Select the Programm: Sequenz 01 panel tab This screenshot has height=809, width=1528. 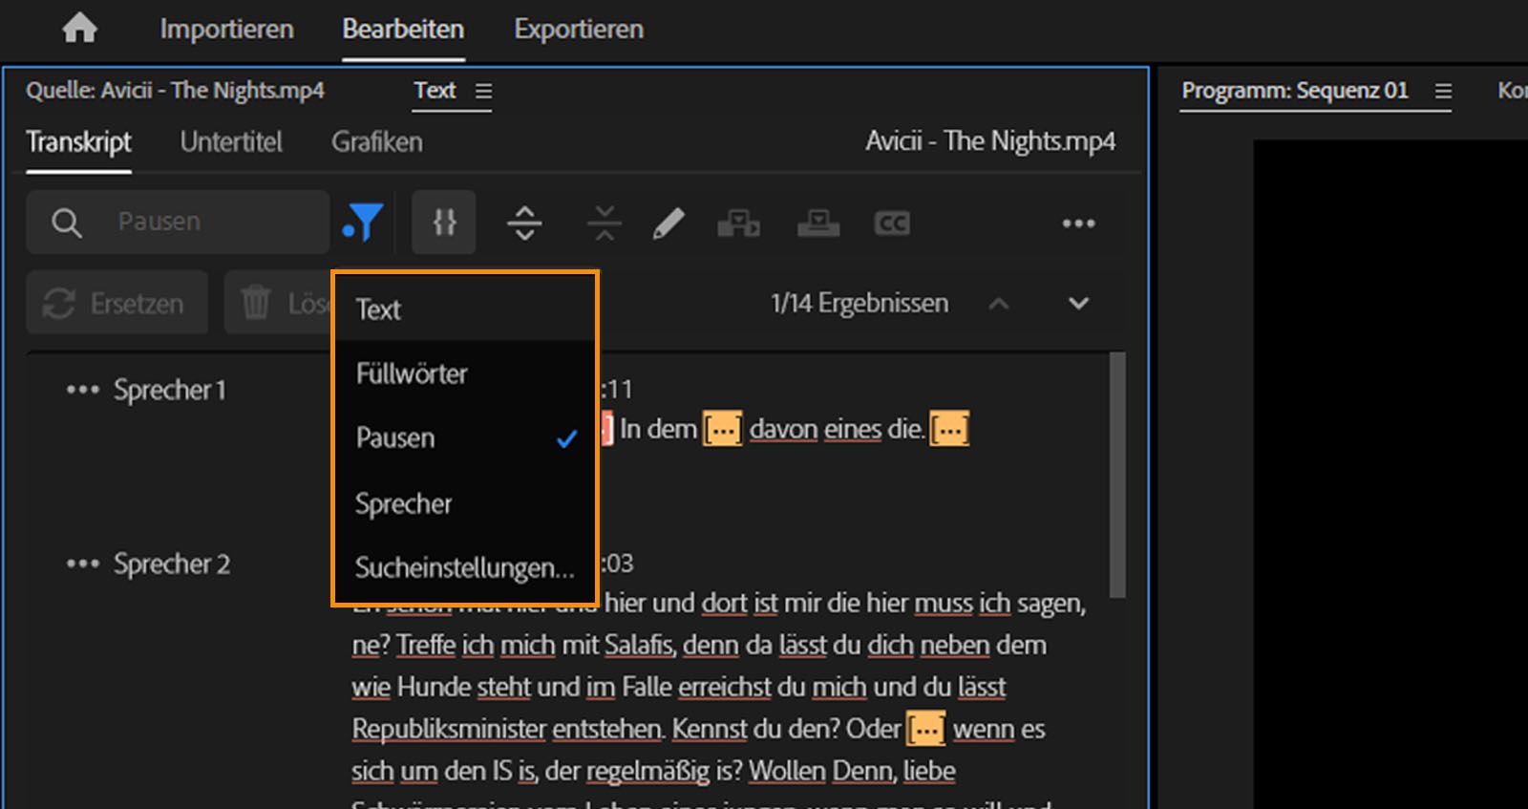pyautogui.click(x=1295, y=91)
